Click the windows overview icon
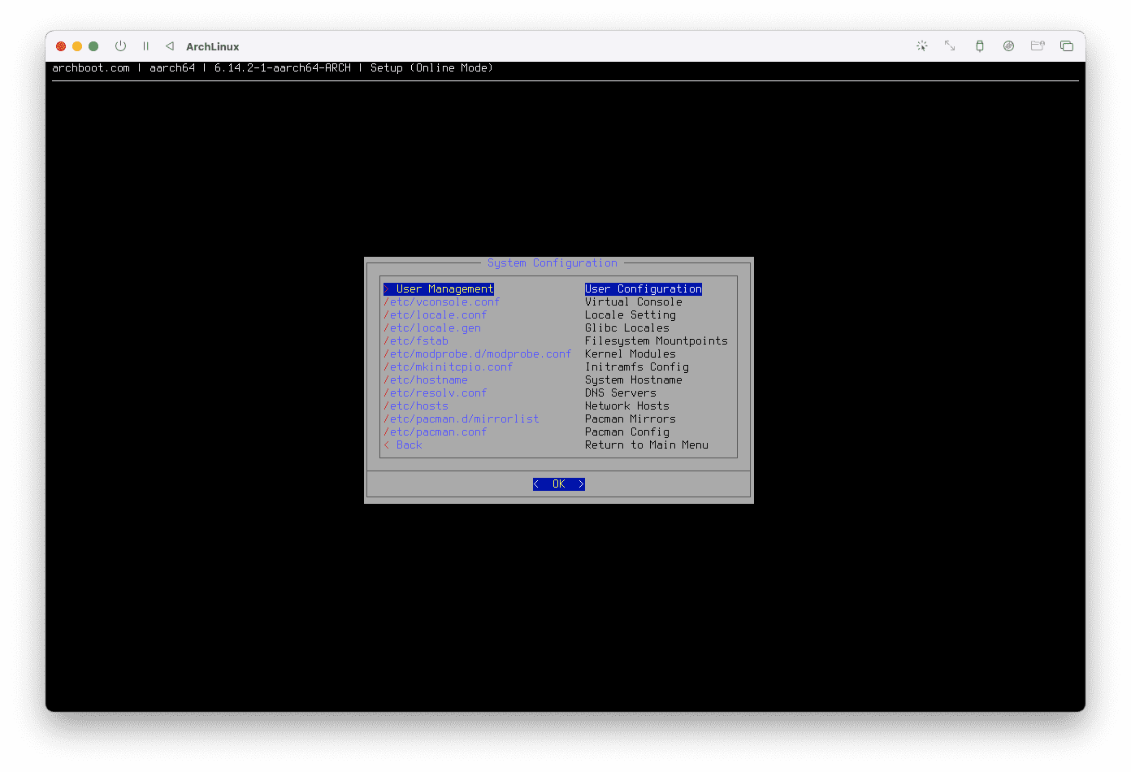 (1067, 46)
